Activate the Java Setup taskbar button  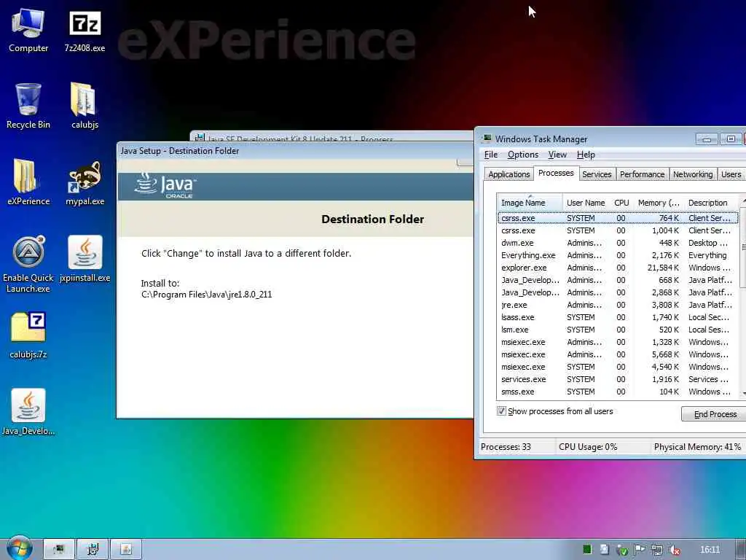pos(126,549)
